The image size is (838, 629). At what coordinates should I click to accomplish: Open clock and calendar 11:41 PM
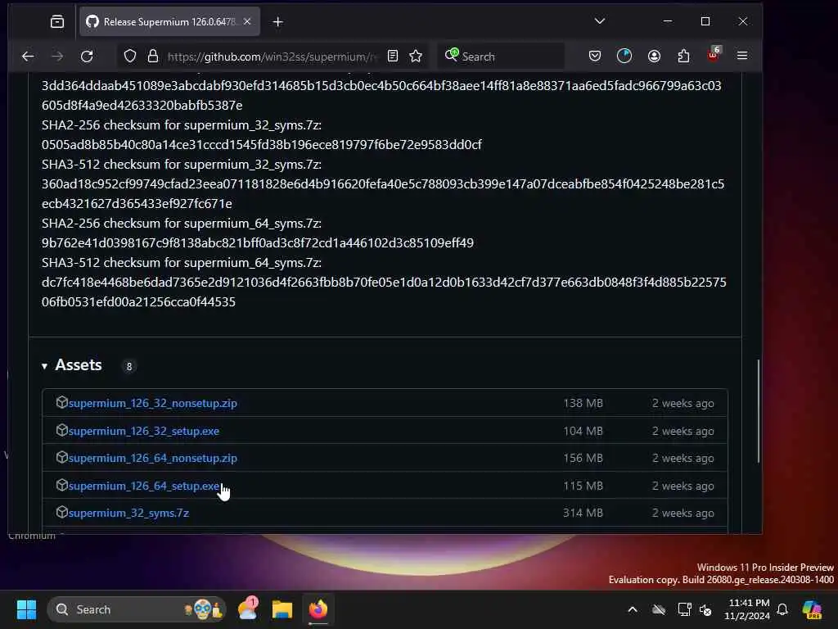coord(747,609)
